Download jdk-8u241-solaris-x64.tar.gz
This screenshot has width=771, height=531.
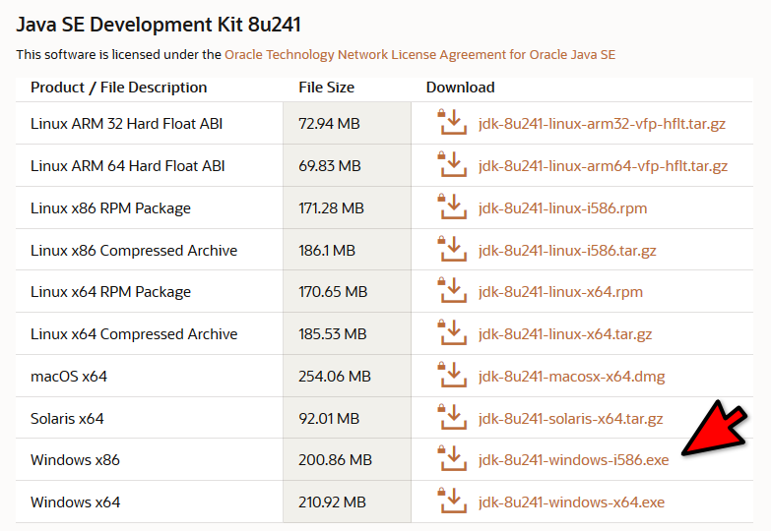[570, 419]
